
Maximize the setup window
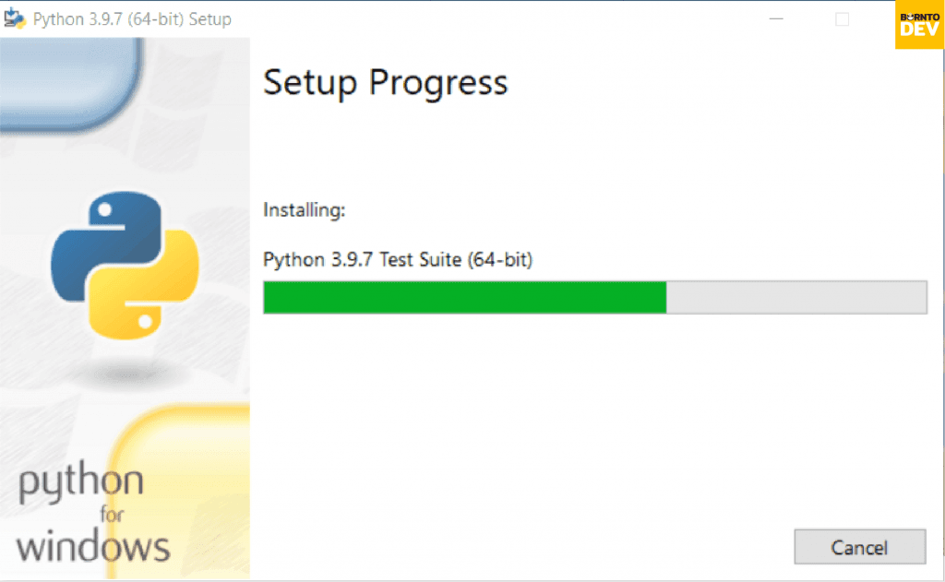(841, 18)
